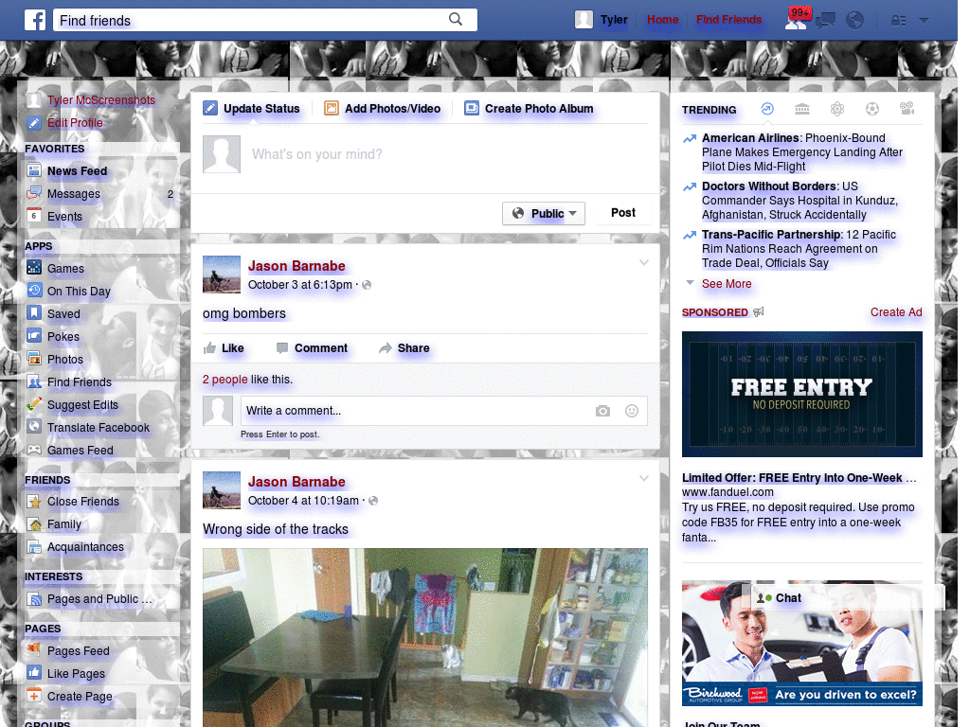Open Games app icon in sidebar

coord(34,268)
